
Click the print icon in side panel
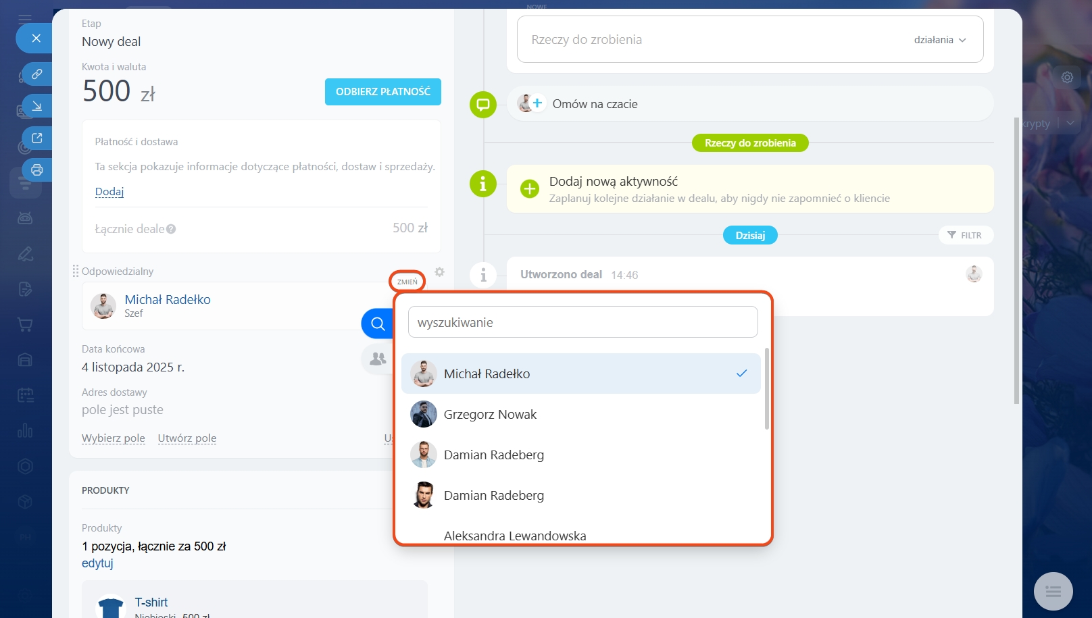tap(37, 170)
